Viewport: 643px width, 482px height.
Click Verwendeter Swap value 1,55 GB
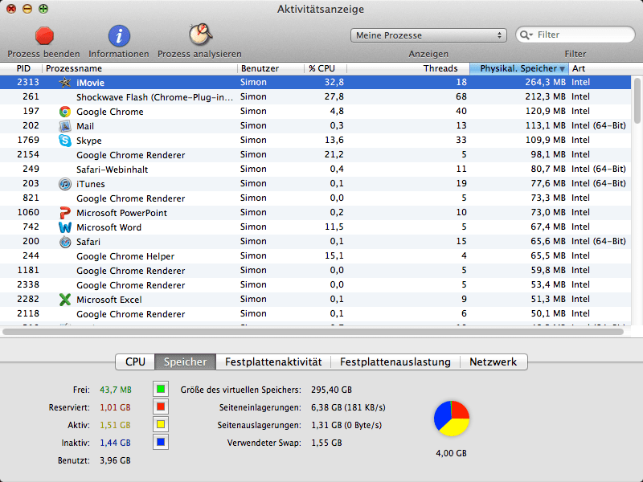326,443
